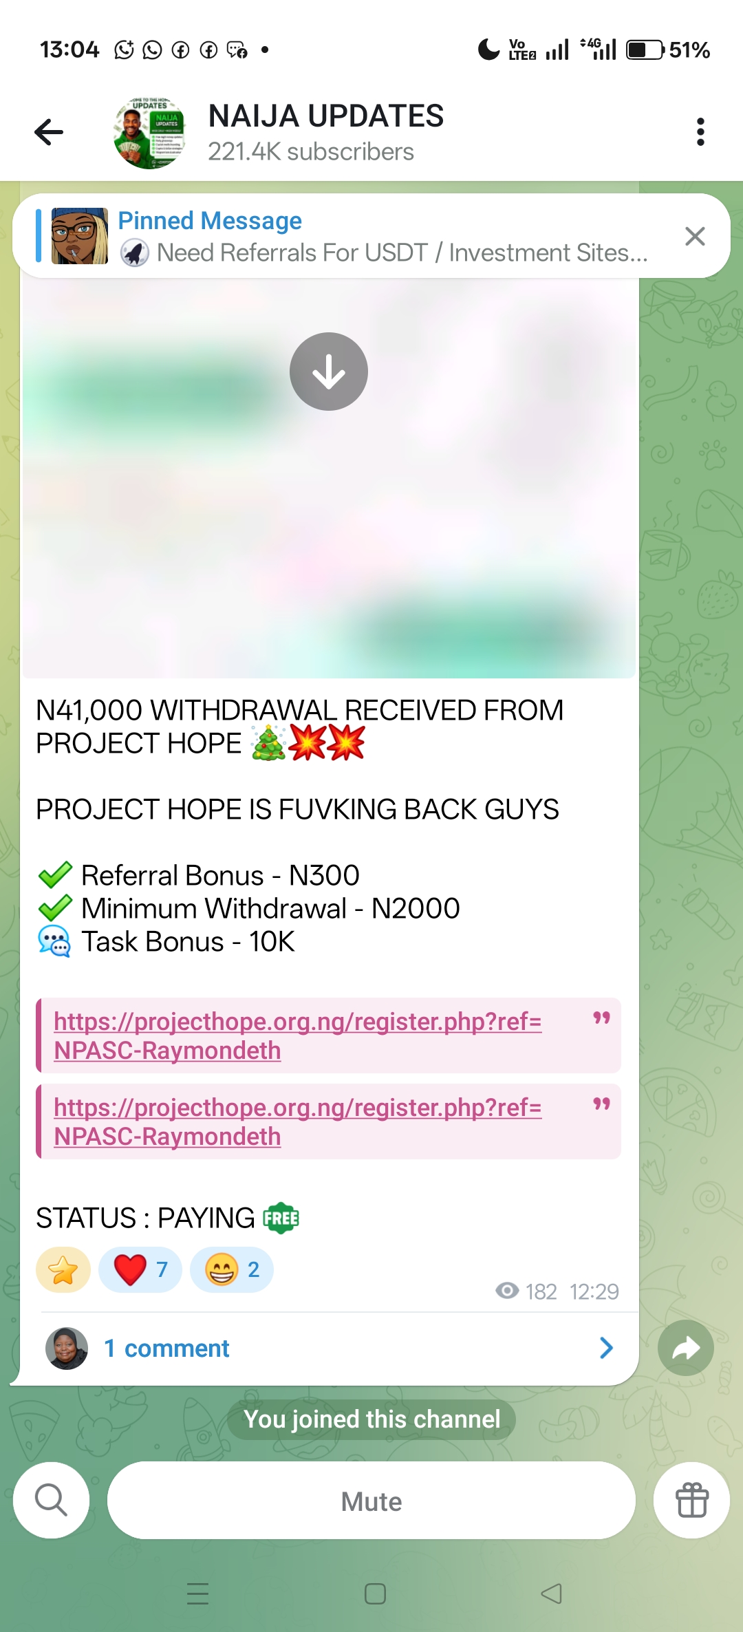Mute the channel
The height and width of the screenshot is (1632, 743).
pyautogui.click(x=371, y=1501)
